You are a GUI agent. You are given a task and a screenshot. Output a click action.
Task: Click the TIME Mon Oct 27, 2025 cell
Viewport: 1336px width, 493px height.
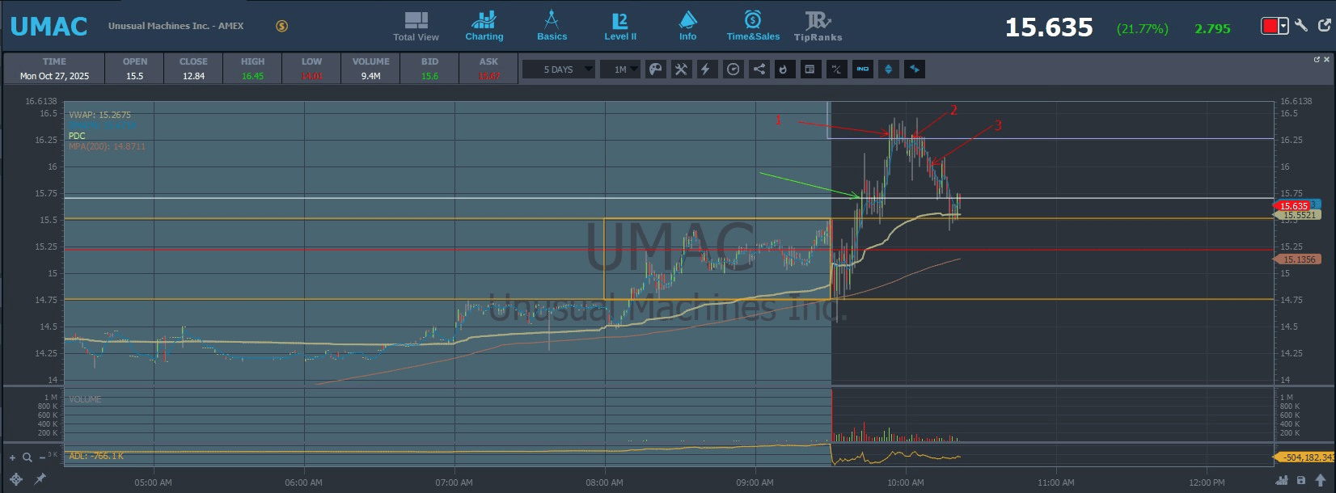(x=54, y=69)
